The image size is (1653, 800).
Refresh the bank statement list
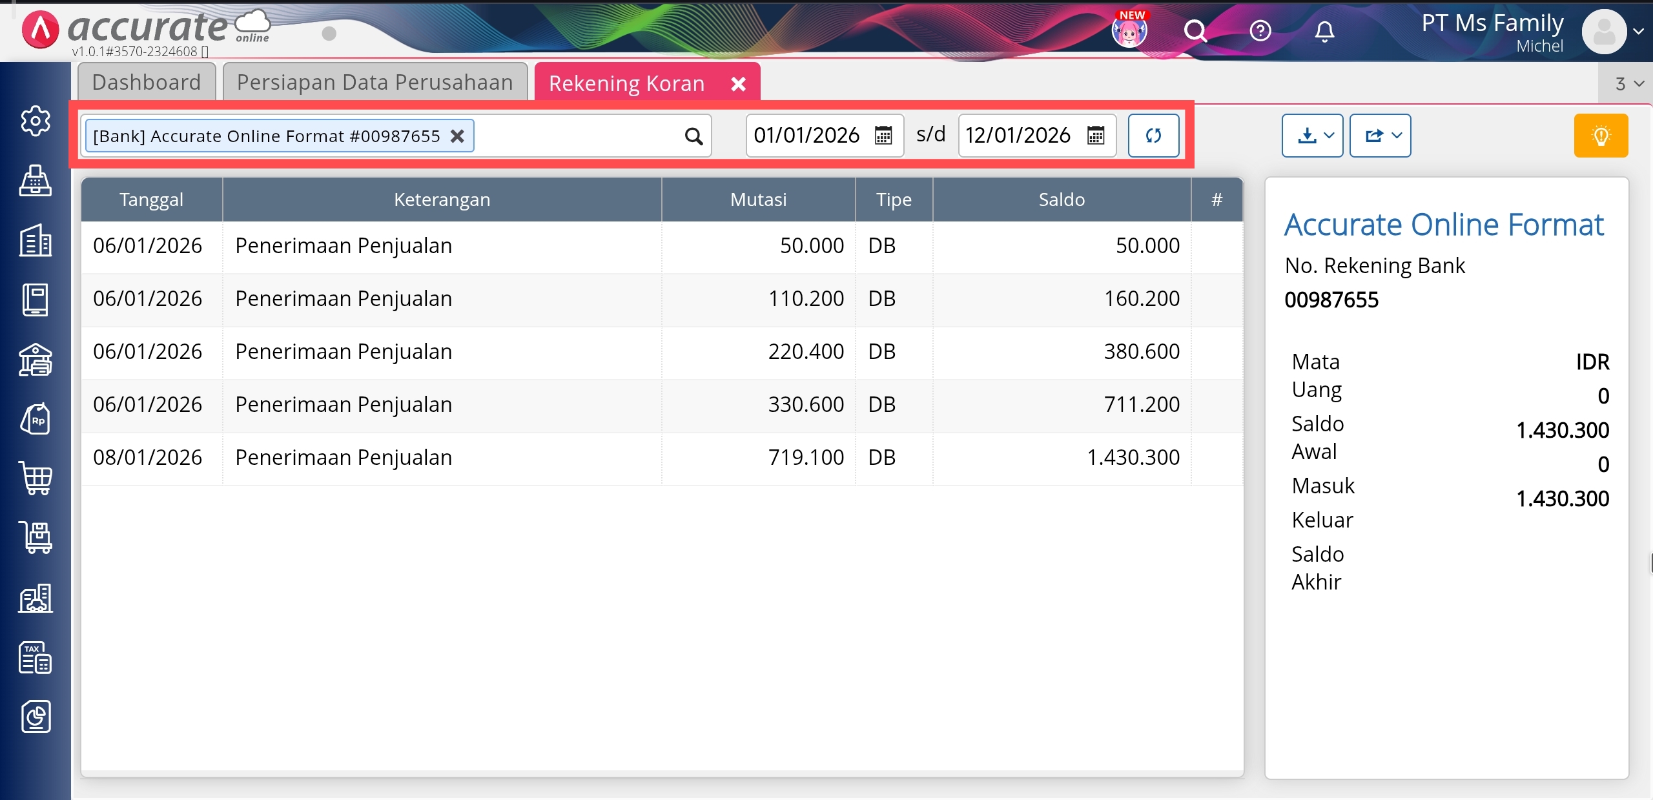(x=1153, y=136)
